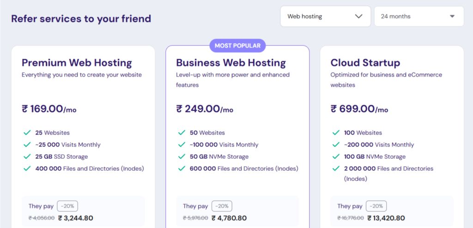The height and width of the screenshot is (228, 473).
Task: Click the -20% discount badge under Business
Action: click(222, 206)
